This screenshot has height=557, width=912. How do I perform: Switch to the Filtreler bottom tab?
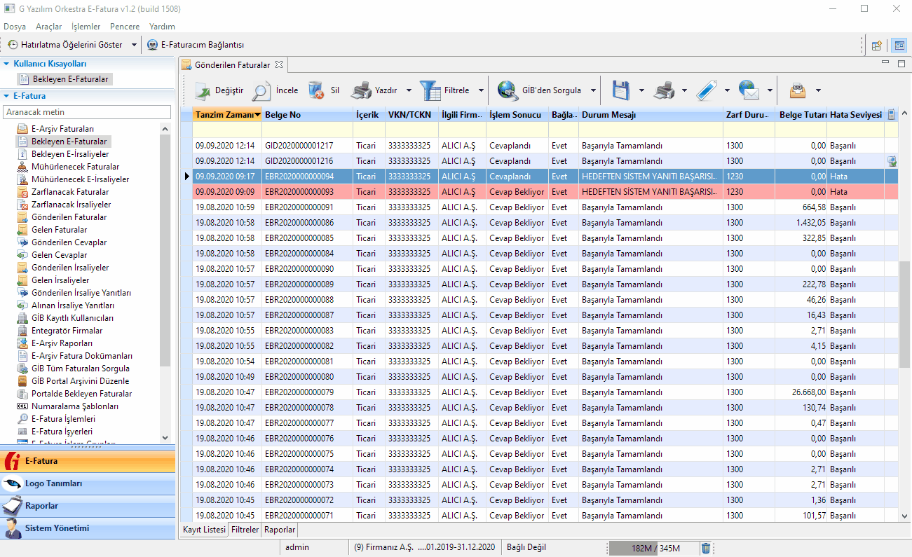[245, 530]
